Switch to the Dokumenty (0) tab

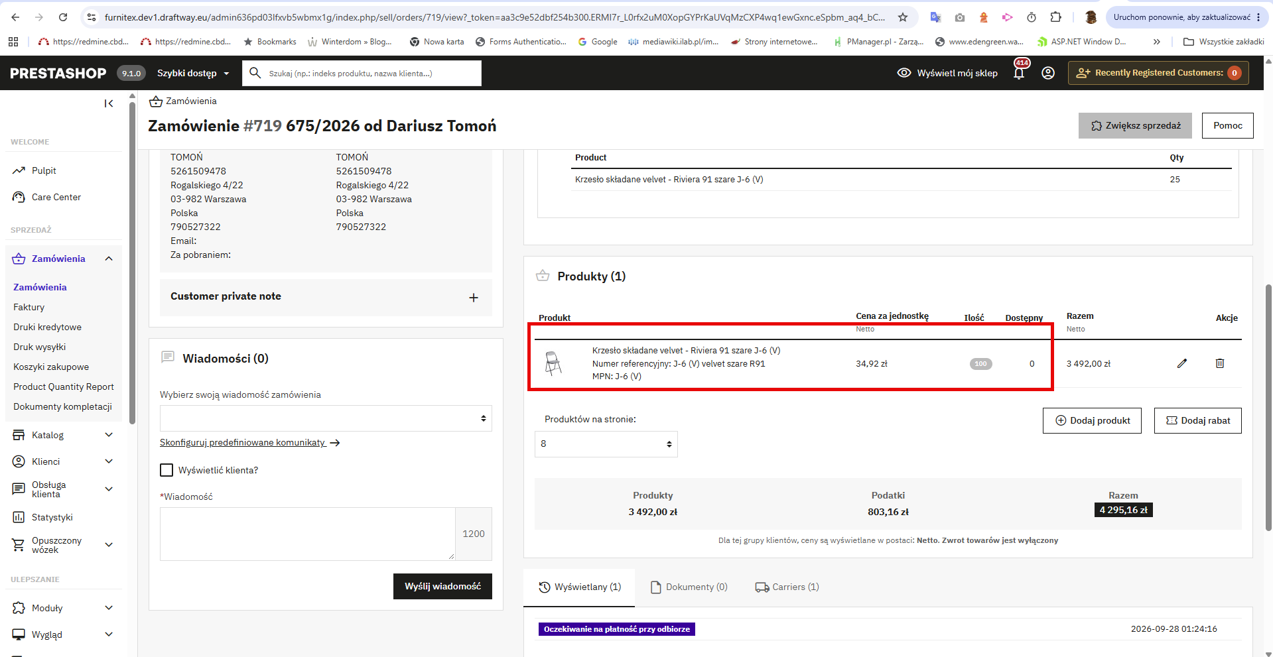click(x=689, y=587)
